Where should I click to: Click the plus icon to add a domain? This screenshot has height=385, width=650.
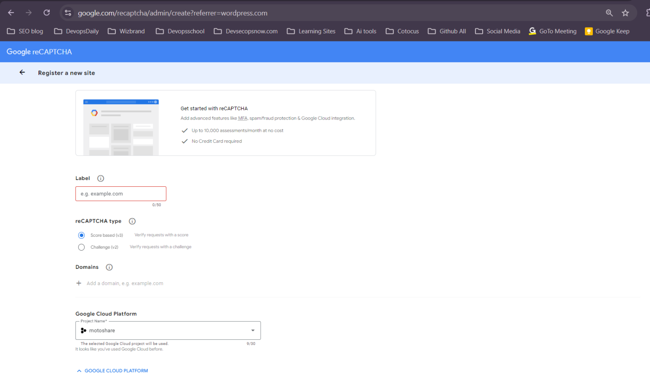79,283
